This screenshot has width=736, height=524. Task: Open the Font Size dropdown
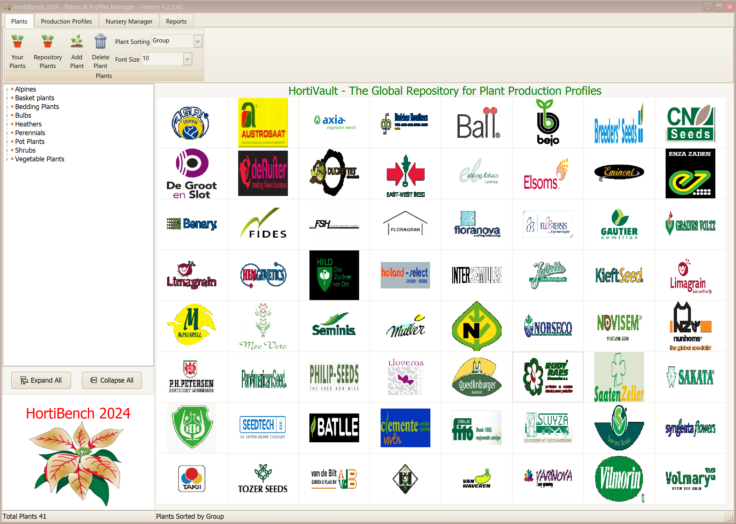point(188,59)
